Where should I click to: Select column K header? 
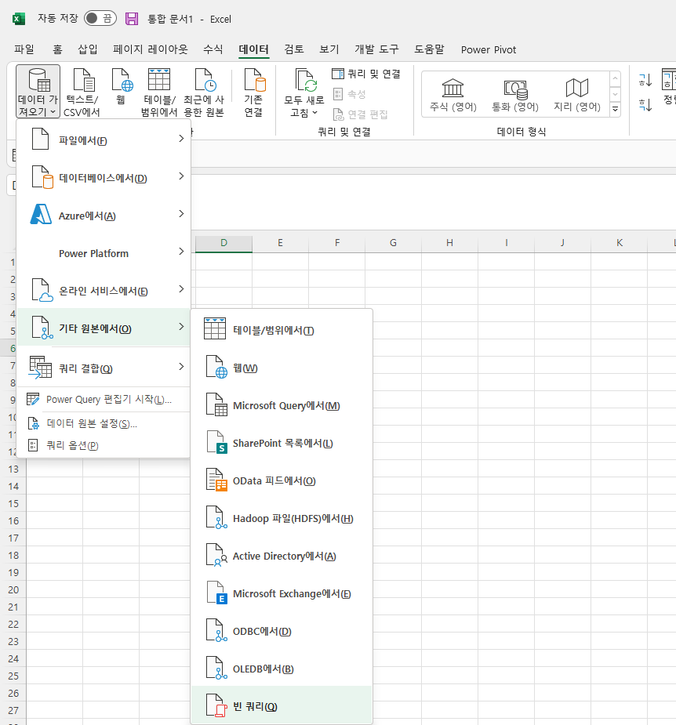tap(619, 243)
